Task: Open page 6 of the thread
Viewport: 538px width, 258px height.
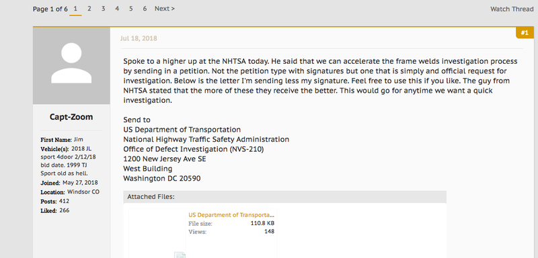Action: pyautogui.click(x=145, y=9)
